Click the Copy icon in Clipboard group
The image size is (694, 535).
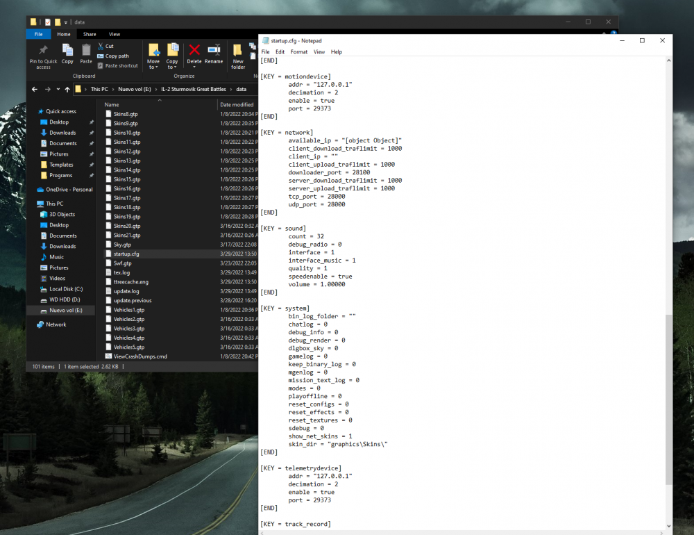click(x=67, y=50)
